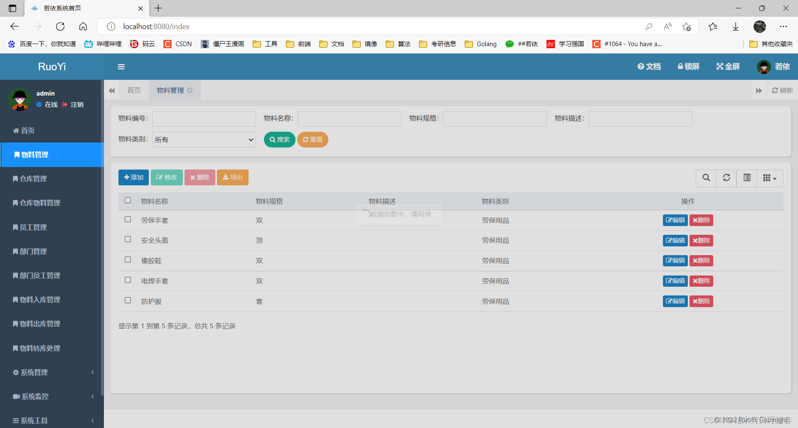
Task: Switch to the 首页 tab
Action: click(x=134, y=90)
